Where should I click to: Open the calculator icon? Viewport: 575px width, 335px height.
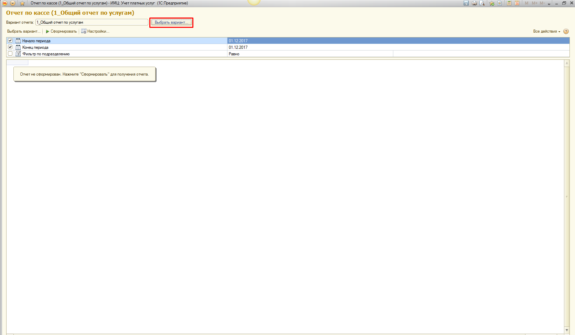[509, 3]
